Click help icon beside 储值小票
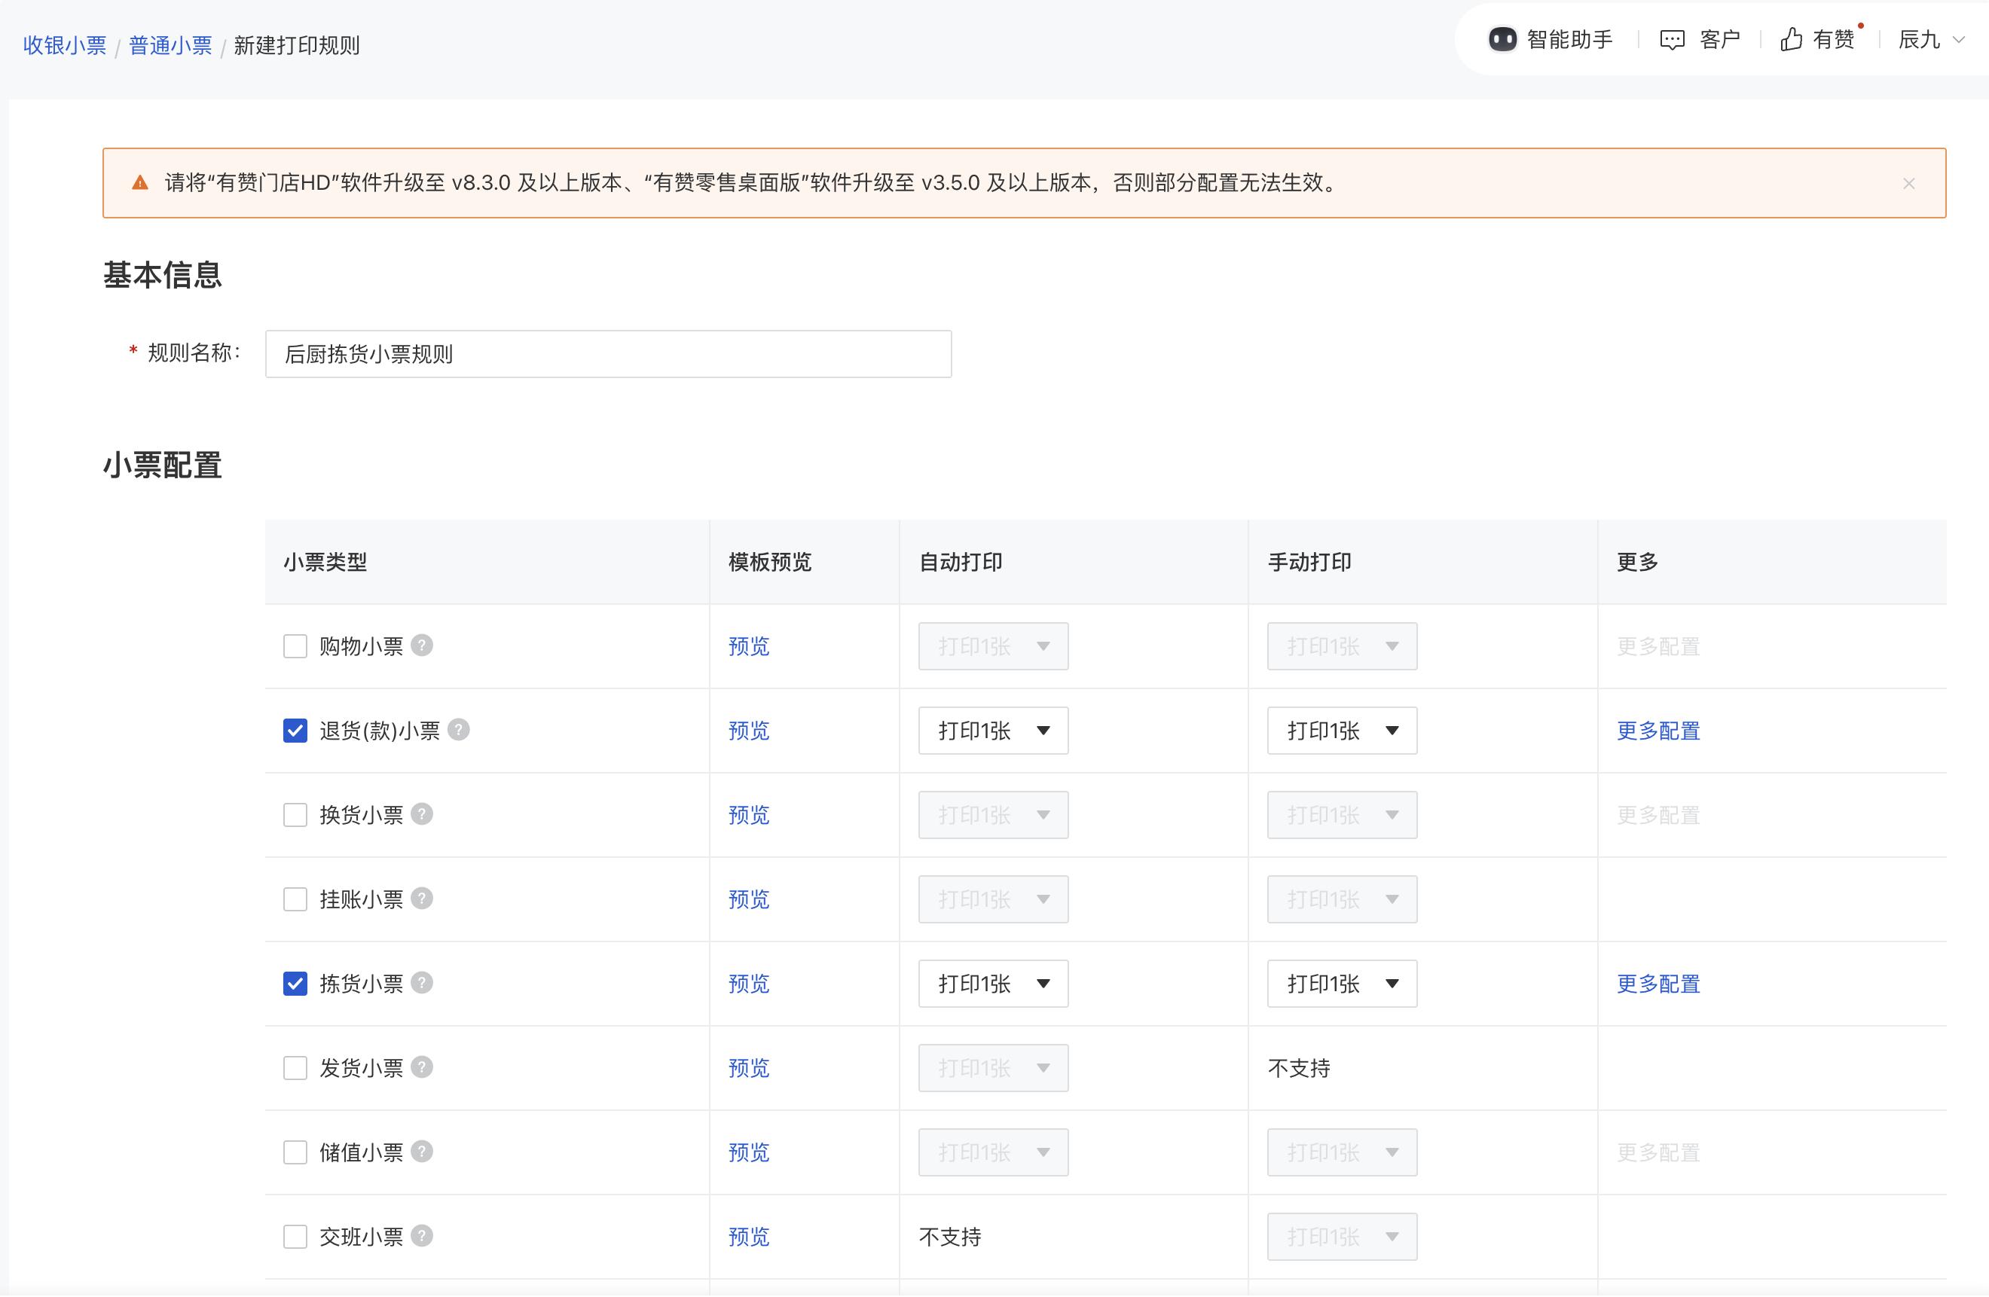 [x=422, y=1152]
